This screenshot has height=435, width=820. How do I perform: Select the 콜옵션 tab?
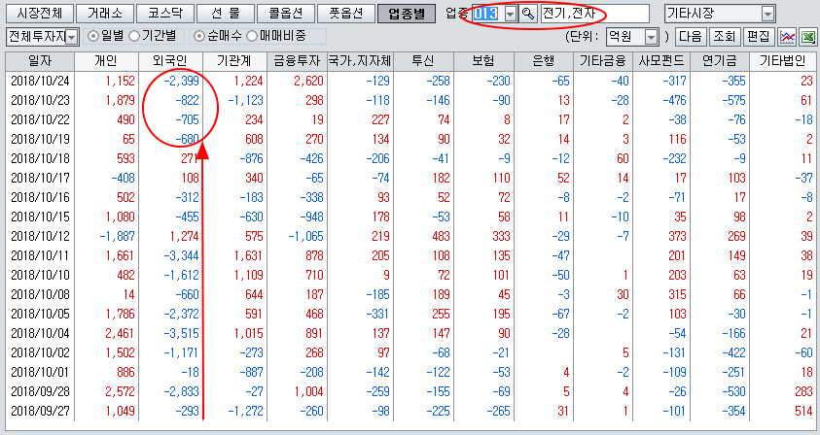click(285, 14)
